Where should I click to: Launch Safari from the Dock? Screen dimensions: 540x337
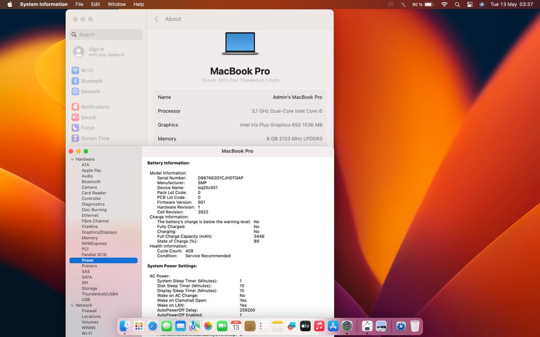coord(152,326)
